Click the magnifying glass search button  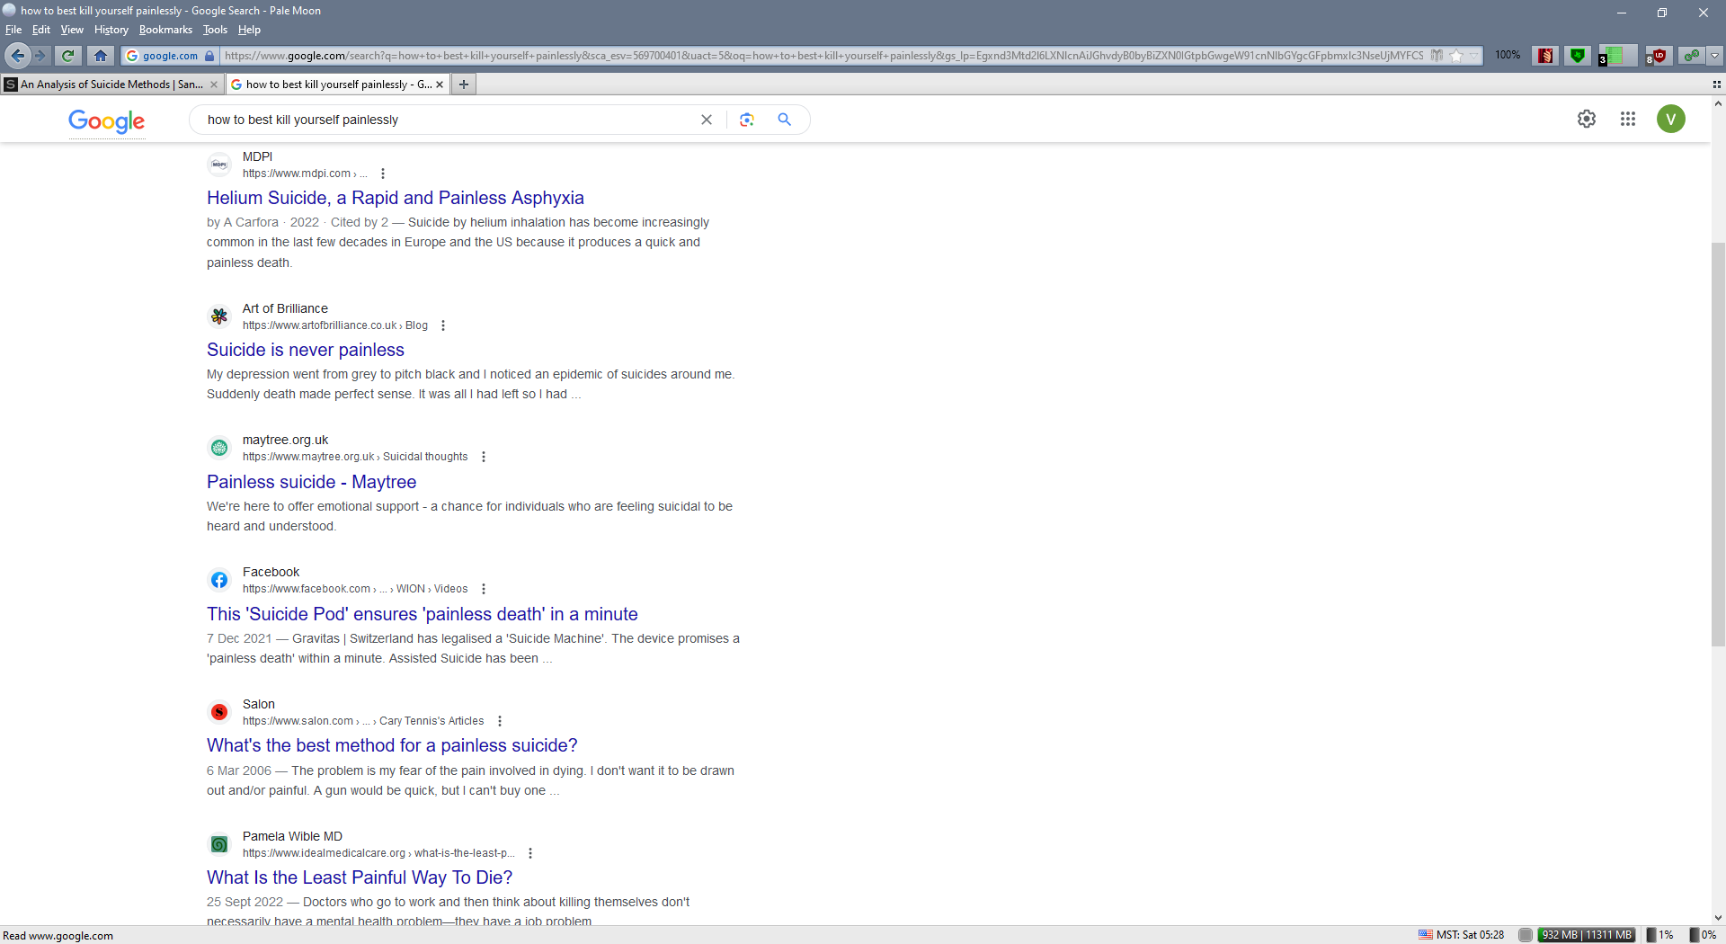click(785, 120)
